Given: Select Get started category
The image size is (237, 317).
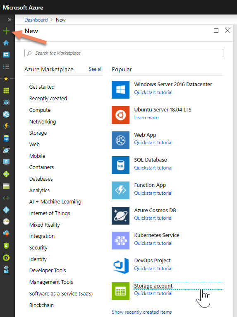Looking at the screenshot, I should tap(42, 87).
